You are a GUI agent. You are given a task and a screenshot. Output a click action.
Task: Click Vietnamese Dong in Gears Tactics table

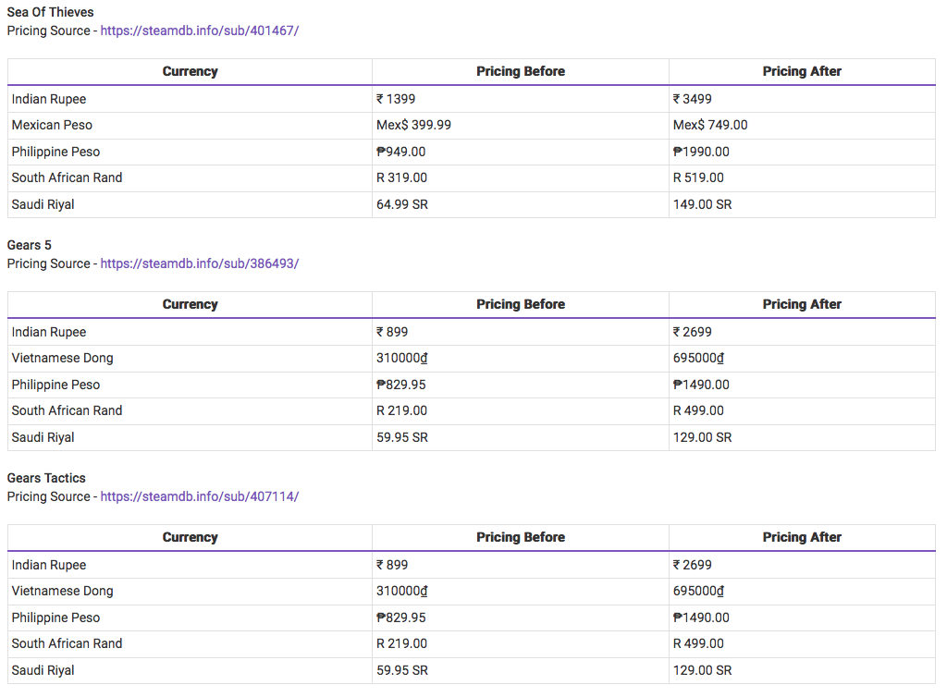(x=62, y=591)
